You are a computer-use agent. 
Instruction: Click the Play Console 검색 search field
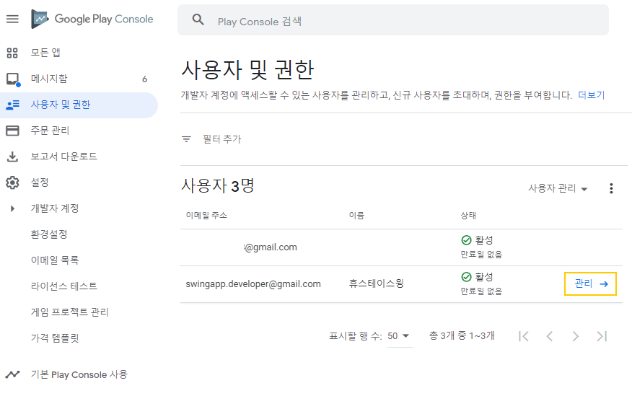pyautogui.click(x=404, y=21)
